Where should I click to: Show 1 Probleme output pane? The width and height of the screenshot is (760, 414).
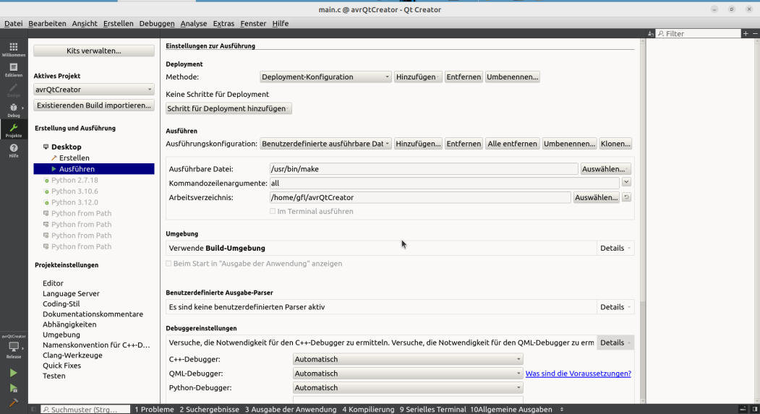[x=154, y=409]
